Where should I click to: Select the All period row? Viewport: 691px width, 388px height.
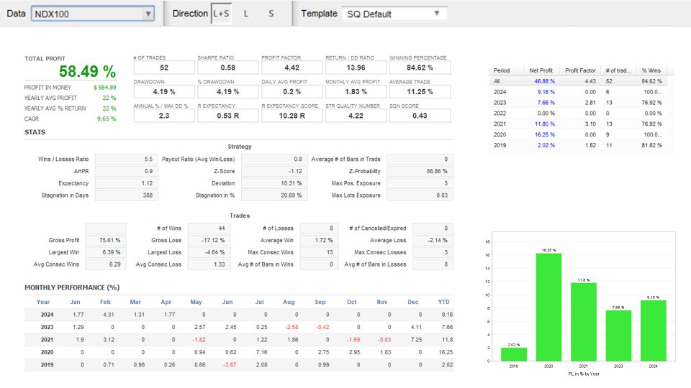(x=577, y=81)
